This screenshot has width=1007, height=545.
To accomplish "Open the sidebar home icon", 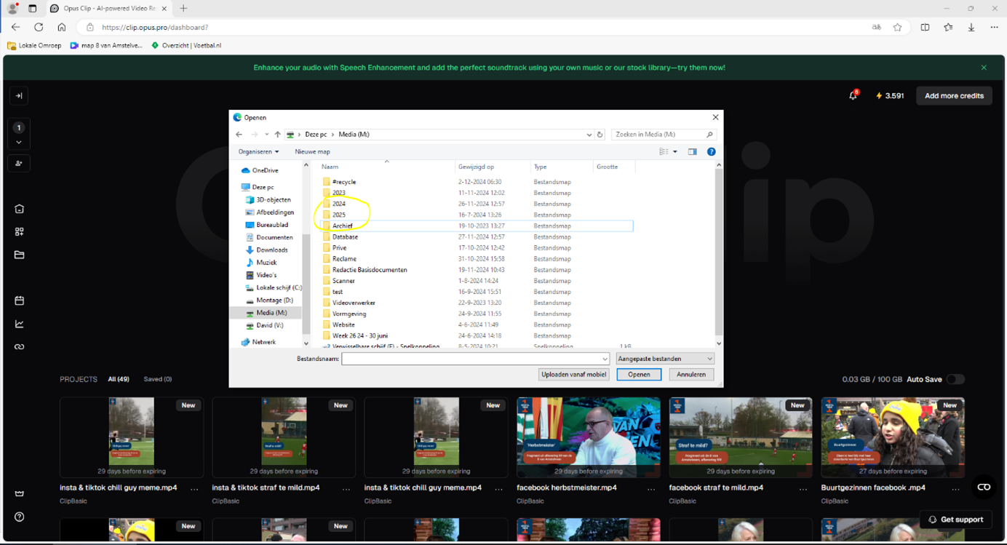I will coord(19,209).
